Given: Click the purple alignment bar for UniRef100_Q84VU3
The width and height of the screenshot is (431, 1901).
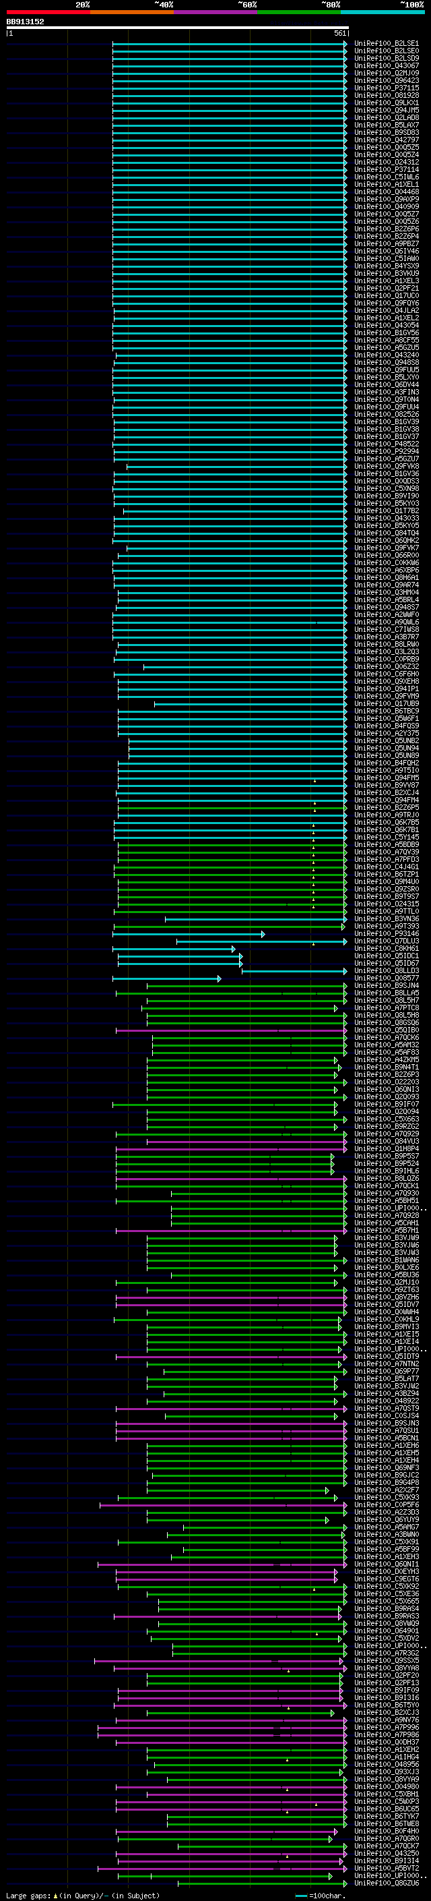Looking at the screenshot, I should click(246, 1142).
